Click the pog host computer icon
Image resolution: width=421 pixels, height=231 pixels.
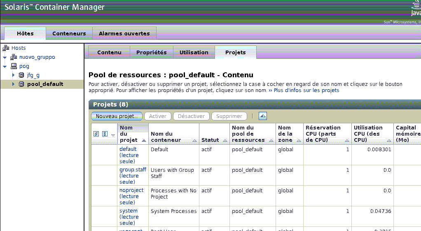click(x=14, y=66)
